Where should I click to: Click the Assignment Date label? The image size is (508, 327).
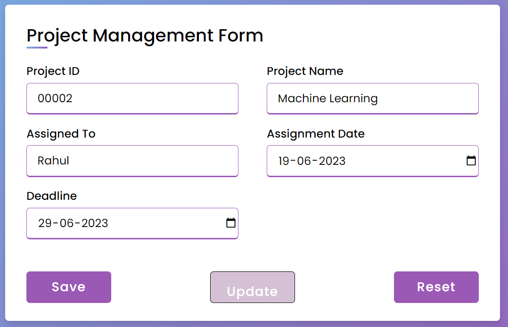pos(316,134)
